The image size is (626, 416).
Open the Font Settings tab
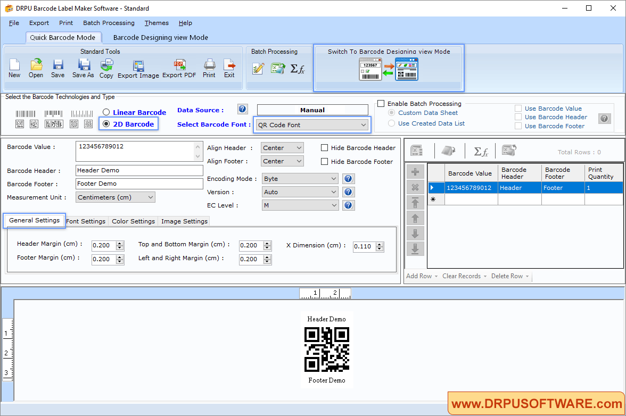point(86,221)
